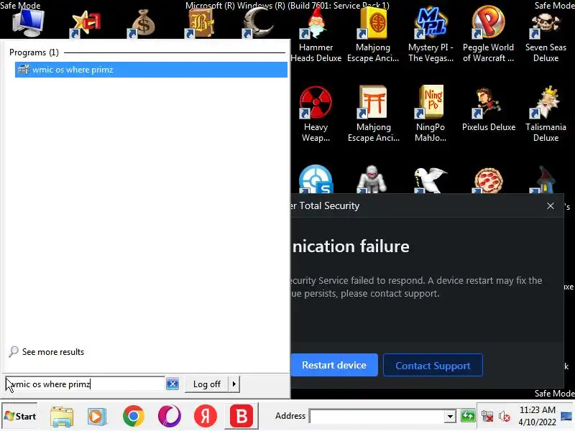The width and height of the screenshot is (575, 431).
Task: Open the crescent moon game shortcut
Action: (258, 23)
